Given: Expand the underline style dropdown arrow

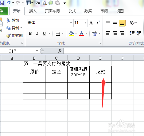Looking at the screenshot, I should pos(49,34).
